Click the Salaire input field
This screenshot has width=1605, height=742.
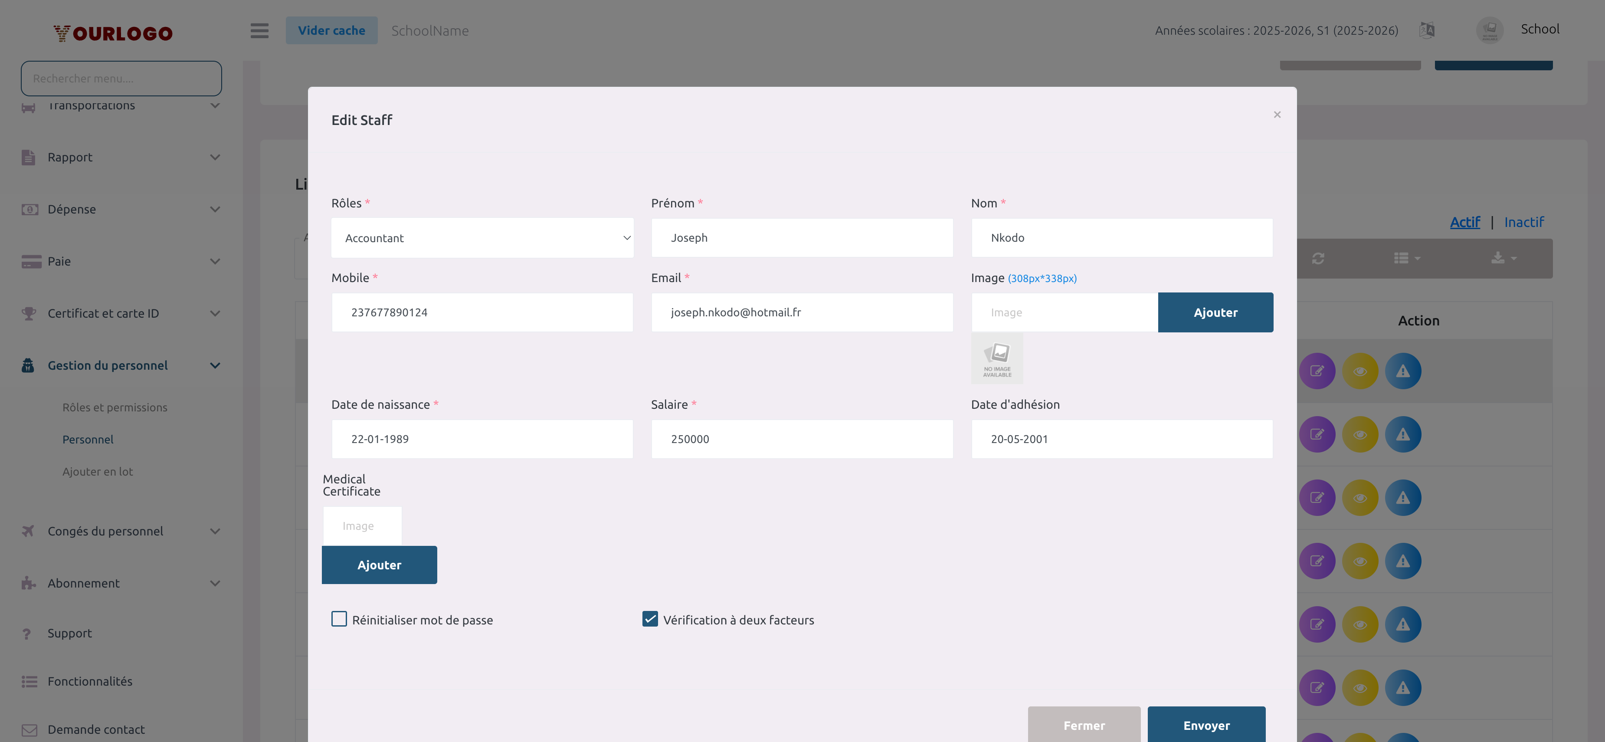point(802,439)
